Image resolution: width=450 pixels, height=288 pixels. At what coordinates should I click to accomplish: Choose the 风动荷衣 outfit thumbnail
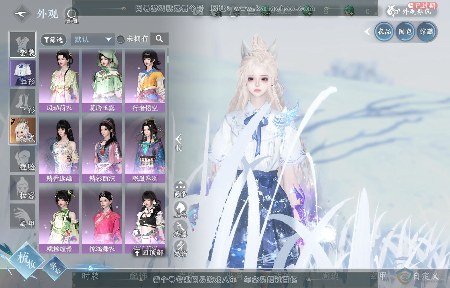pyautogui.click(x=59, y=81)
